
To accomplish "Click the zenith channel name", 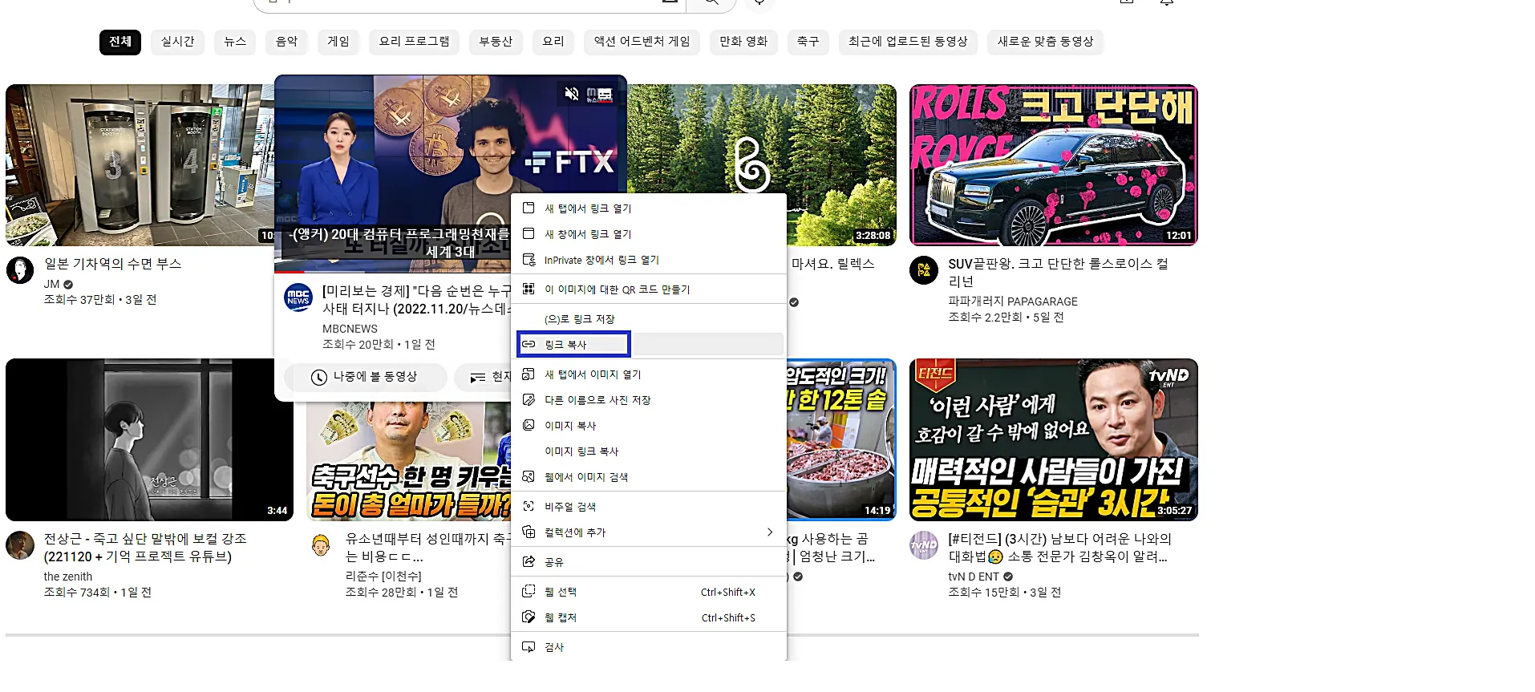I will click(x=68, y=577).
